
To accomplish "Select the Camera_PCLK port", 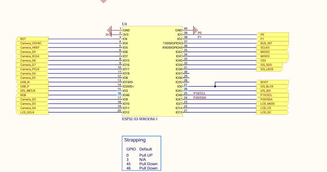I will tap(32, 69).
